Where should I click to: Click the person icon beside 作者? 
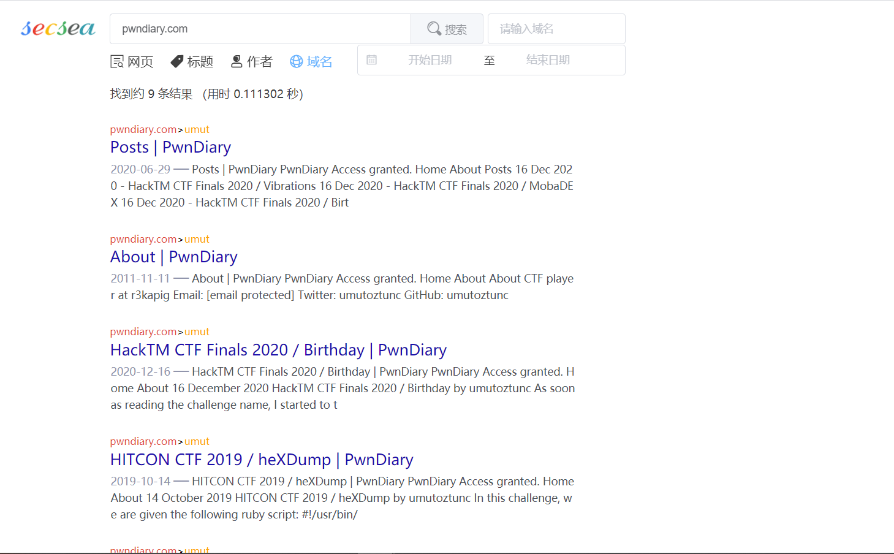(x=237, y=61)
